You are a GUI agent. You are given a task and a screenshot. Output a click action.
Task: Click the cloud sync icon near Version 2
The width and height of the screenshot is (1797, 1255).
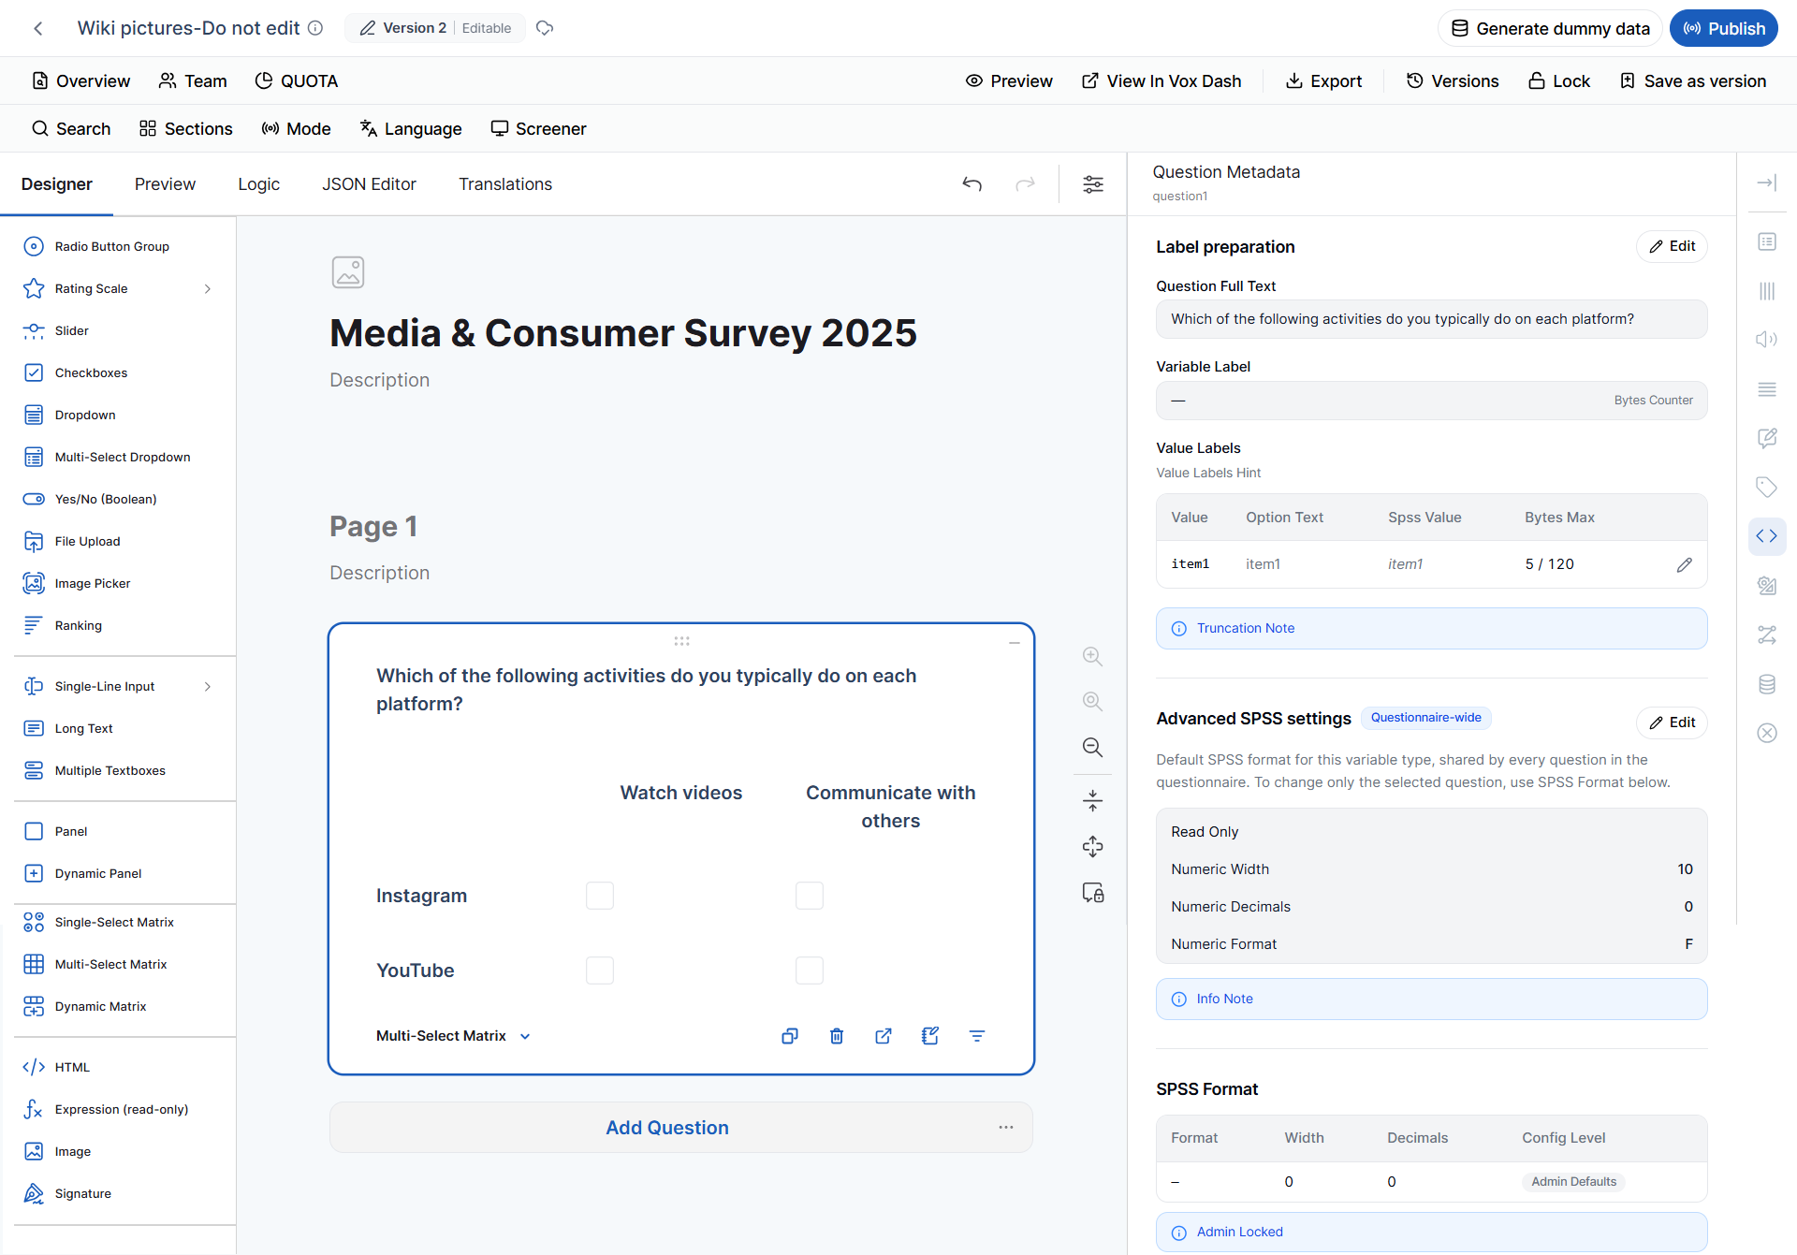[x=545, y=28]
